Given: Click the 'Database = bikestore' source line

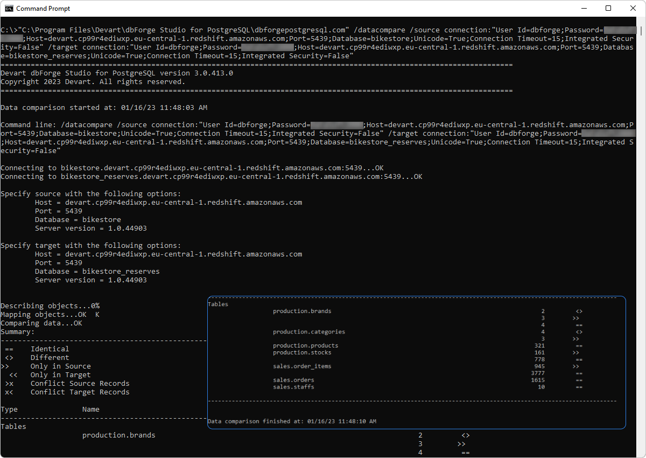Looking at the screenshot, I should pyautogui.click(x=78, y=220).
